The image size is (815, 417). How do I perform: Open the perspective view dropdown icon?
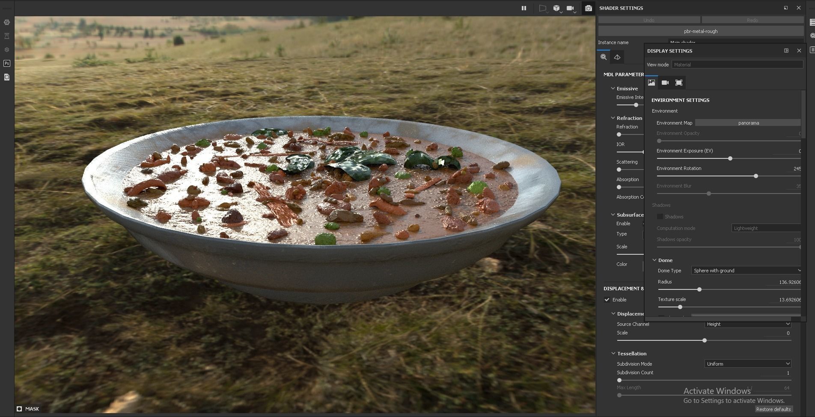(543, 8)
